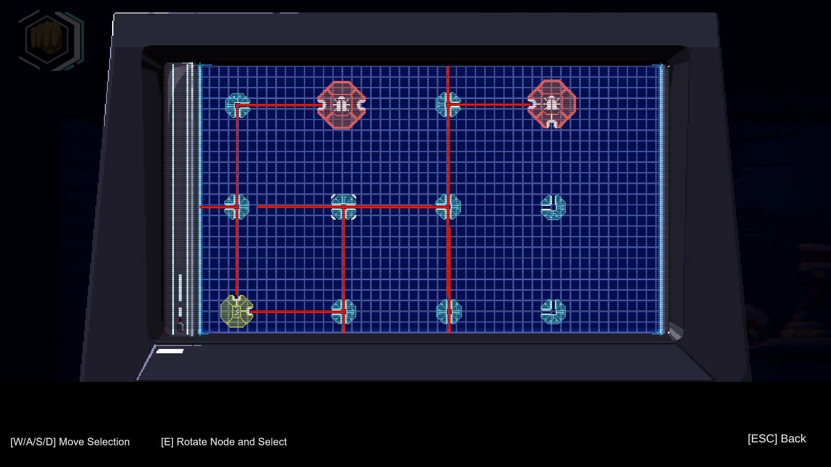Click the horizontal red wire leaving the yellow node

pos(294,310)
